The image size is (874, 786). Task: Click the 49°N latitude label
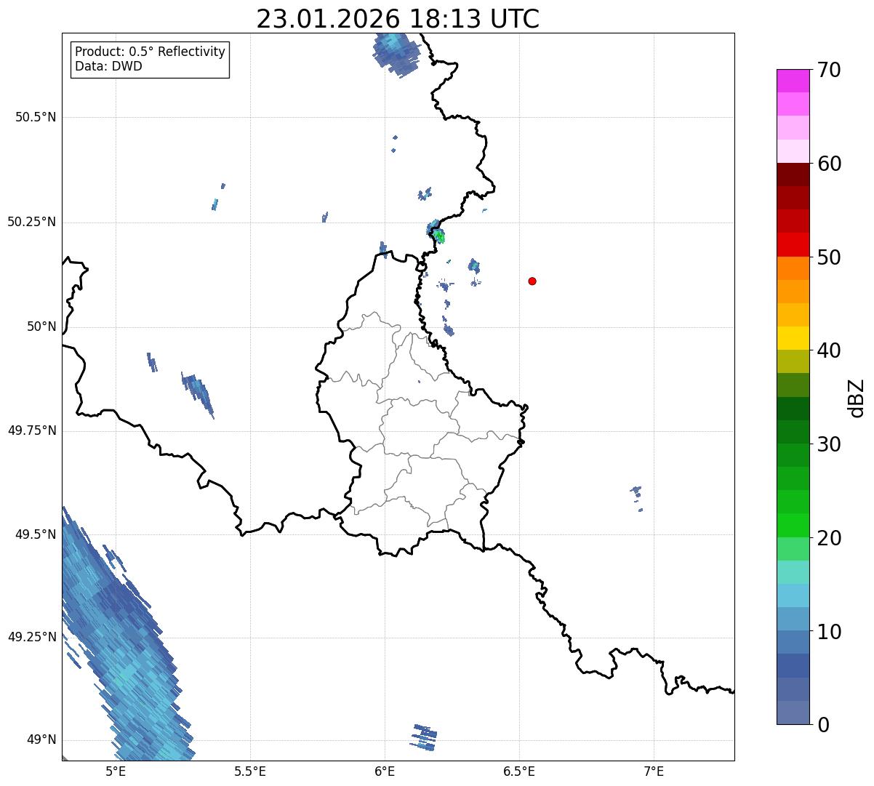(x=41, y=739)
